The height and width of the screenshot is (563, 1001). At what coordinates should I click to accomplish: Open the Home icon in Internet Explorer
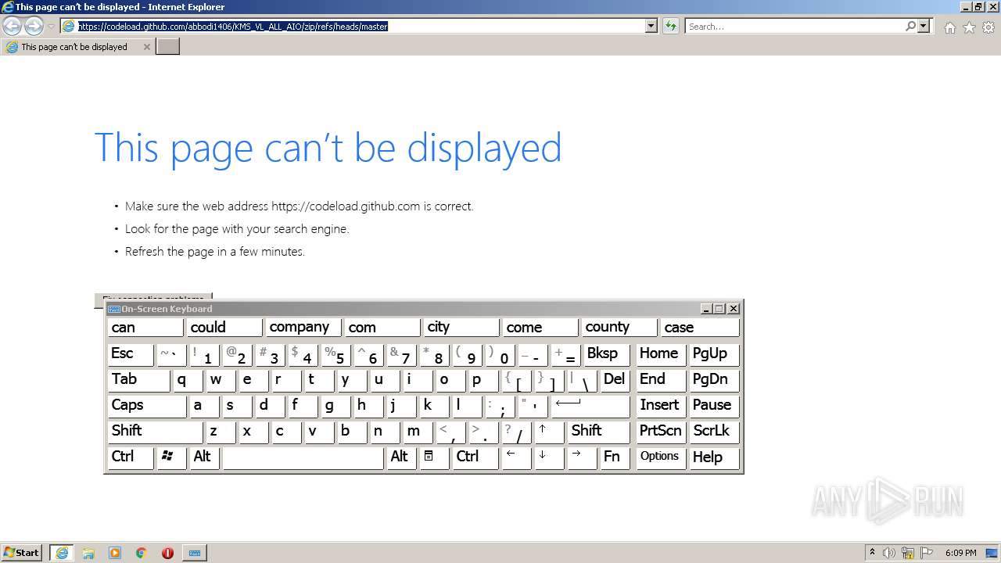(949, 27)
